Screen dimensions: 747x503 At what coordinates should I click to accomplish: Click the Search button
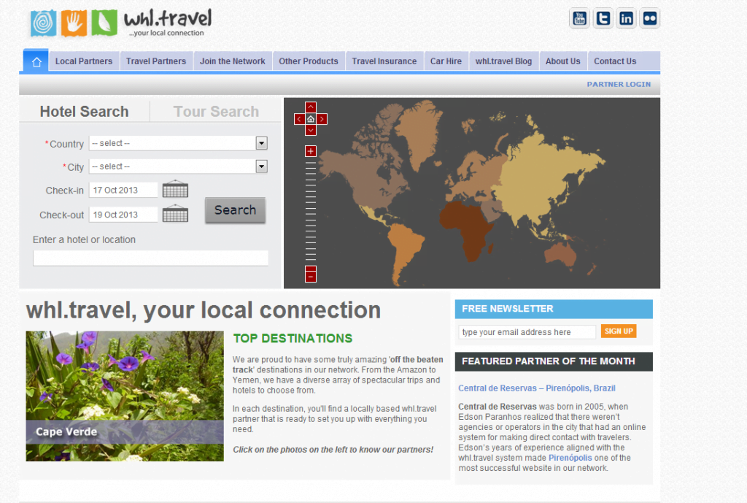[236, 210]
